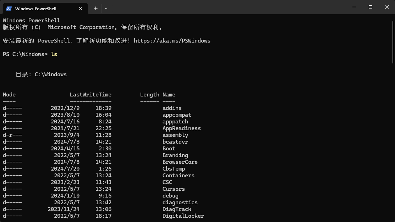
Task: Click the PowerShell icon in the tab
Action: point(9,9)
